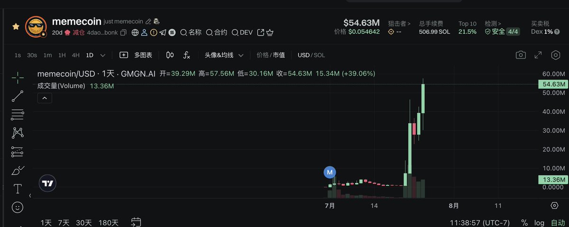Image resolution: width=569 pixels, height=227 pixels.
Task: Expand the timeframe dropdown arrow
Action: tap(103, 55)
